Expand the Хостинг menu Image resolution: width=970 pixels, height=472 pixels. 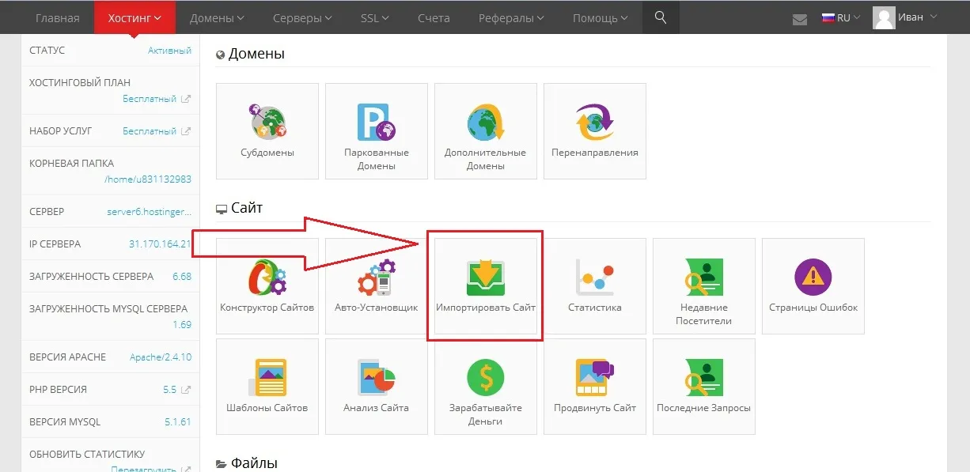point(135,17)
